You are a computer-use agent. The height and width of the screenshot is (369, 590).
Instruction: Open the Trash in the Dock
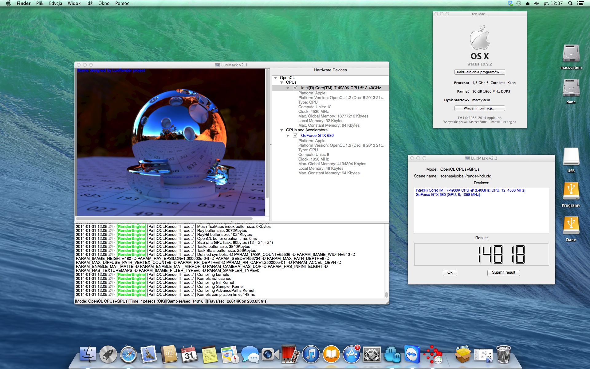(503, 354)
